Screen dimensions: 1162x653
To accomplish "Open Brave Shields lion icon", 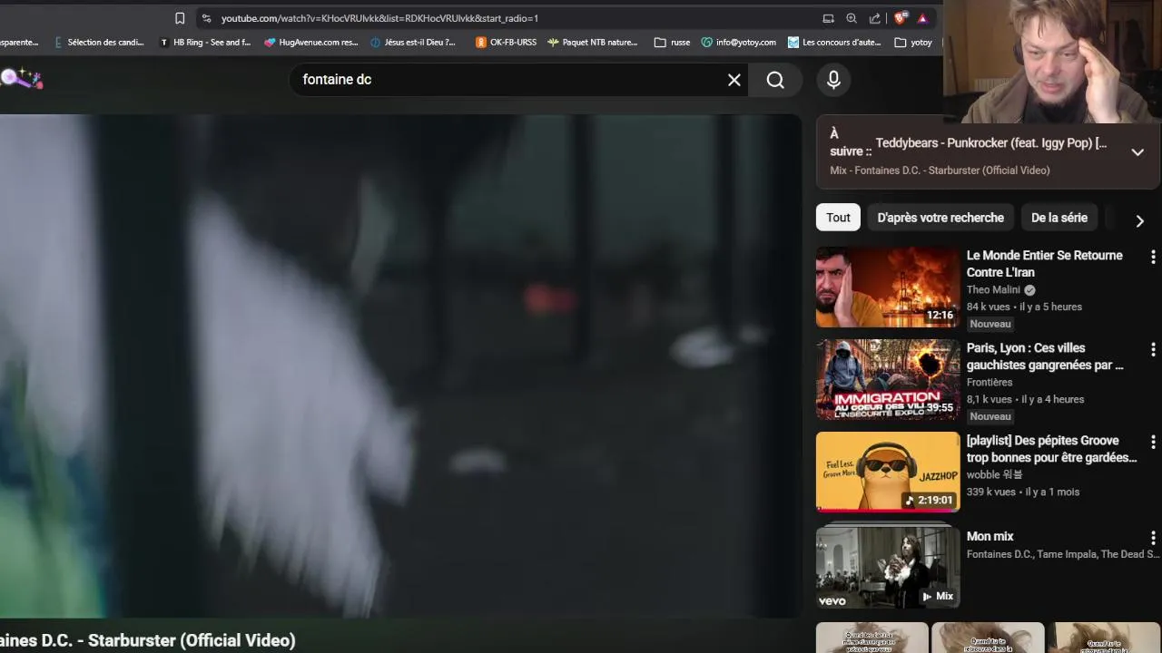I will 901,18.
